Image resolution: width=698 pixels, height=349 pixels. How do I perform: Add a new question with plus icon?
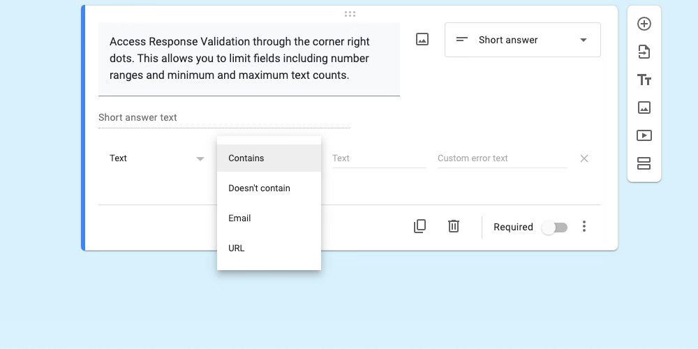[644, 24]
